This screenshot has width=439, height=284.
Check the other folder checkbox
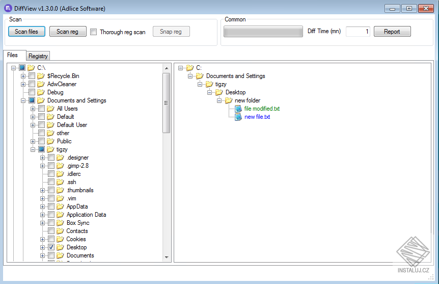point(41,133)
